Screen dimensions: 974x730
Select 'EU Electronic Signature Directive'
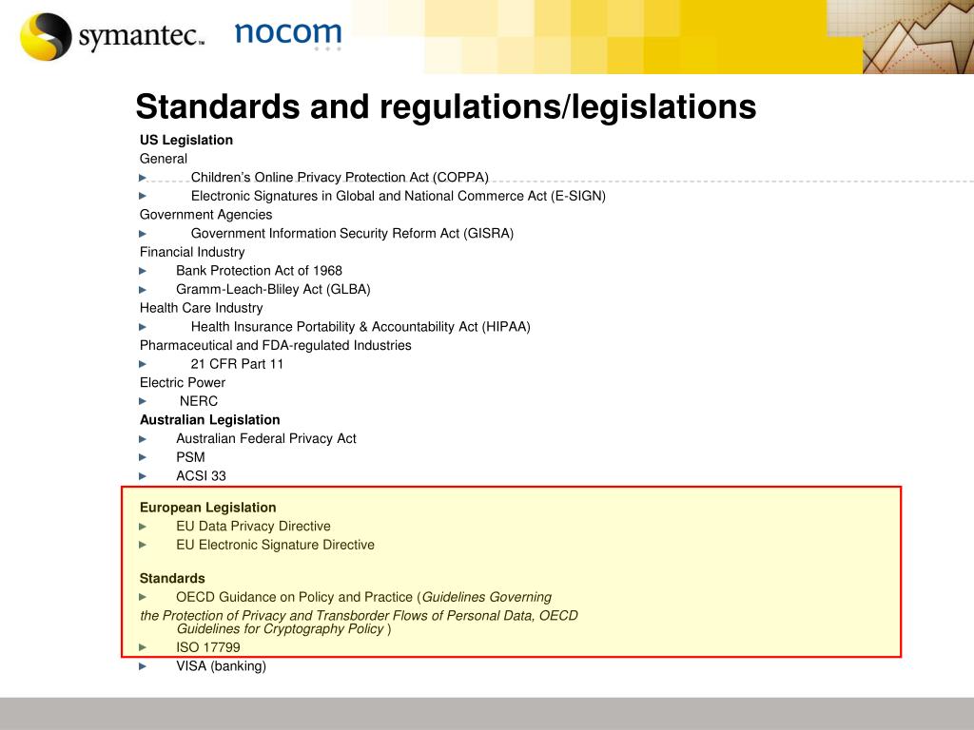275,545
